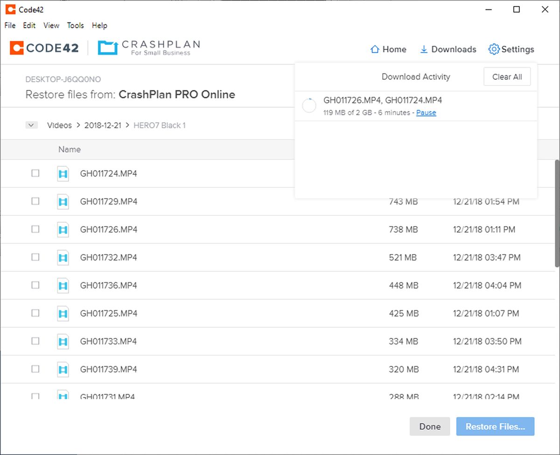Click the download progress spinner icon

point(309,106)
